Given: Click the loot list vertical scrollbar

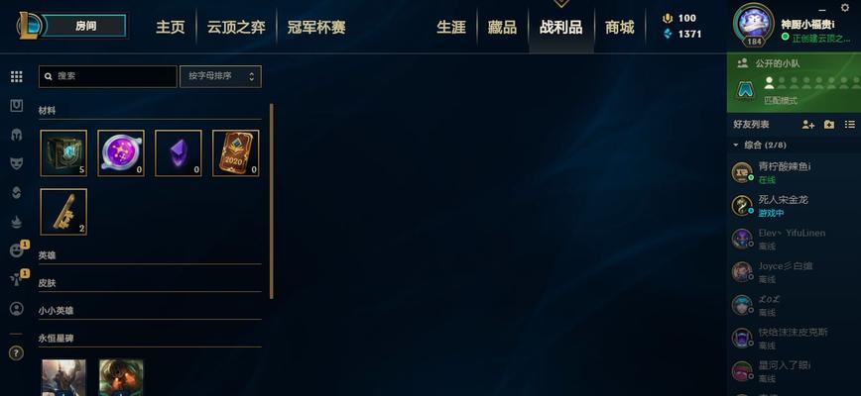Looking at the screenshot, I should point(272,201).
